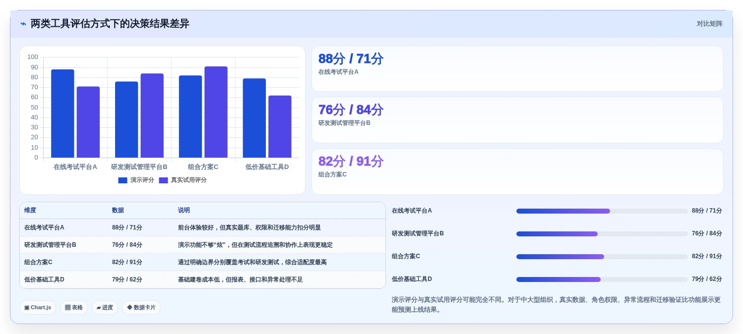Click table cell 88分 / 71分
Screen dimensions: 743x334
pos(127,228)
